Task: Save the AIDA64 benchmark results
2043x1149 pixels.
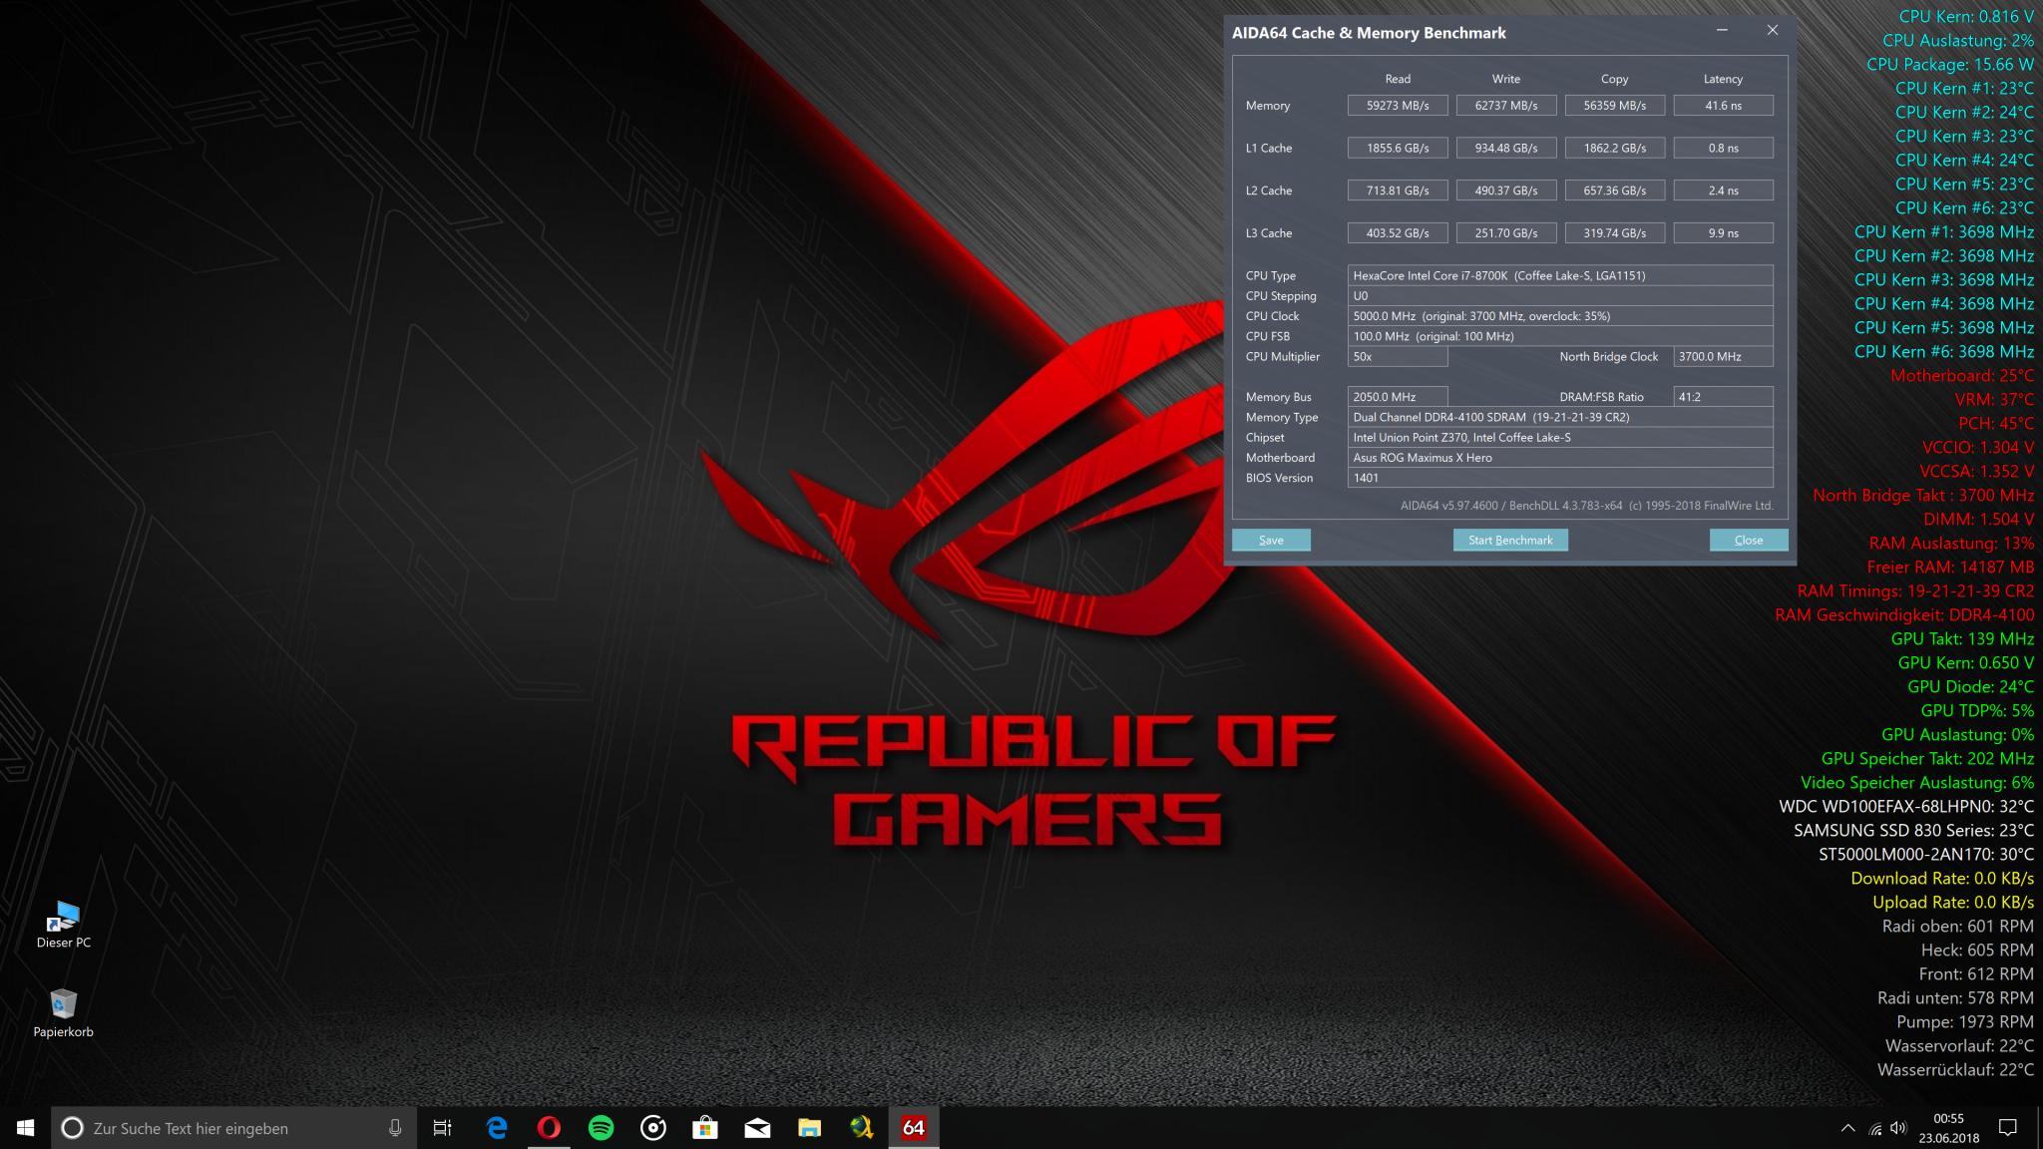Action: pos(1271,540)
